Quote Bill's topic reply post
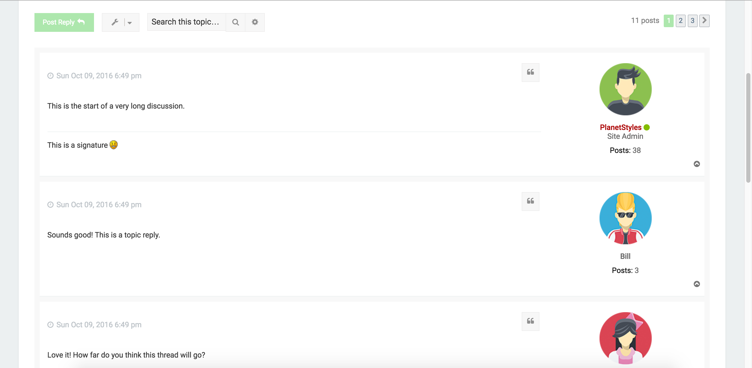This screenshot has width=752, height=368. (x=530, y=201)
